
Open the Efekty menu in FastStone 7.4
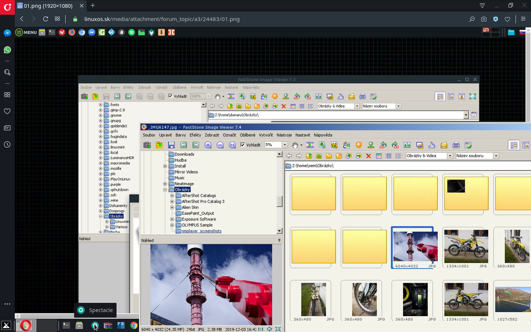click(x=195, y=135)
